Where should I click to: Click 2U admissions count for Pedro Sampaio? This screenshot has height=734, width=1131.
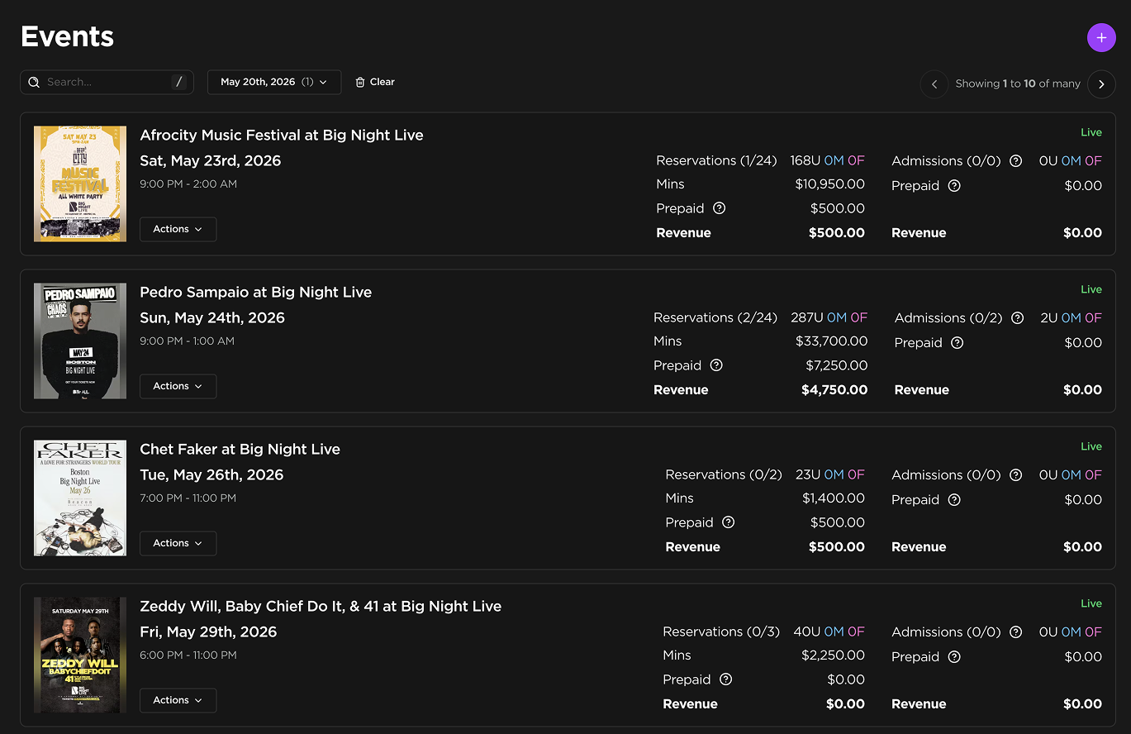pos(1049,317)
